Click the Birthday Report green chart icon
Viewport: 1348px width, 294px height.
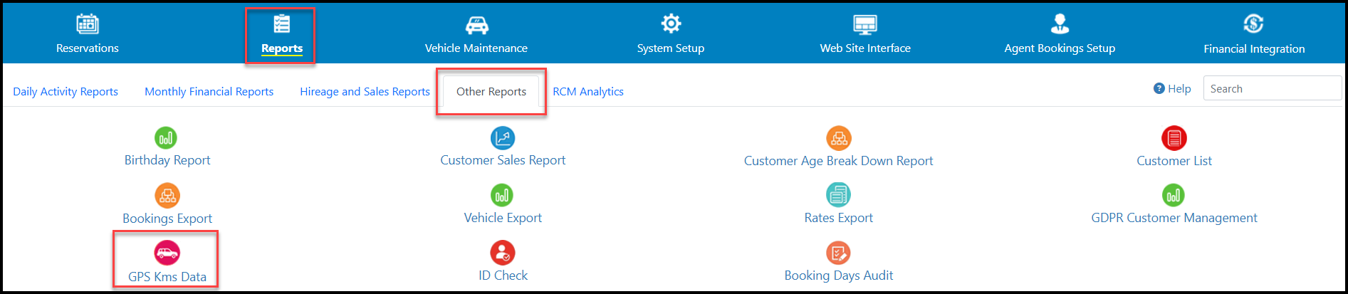point(166,137)
